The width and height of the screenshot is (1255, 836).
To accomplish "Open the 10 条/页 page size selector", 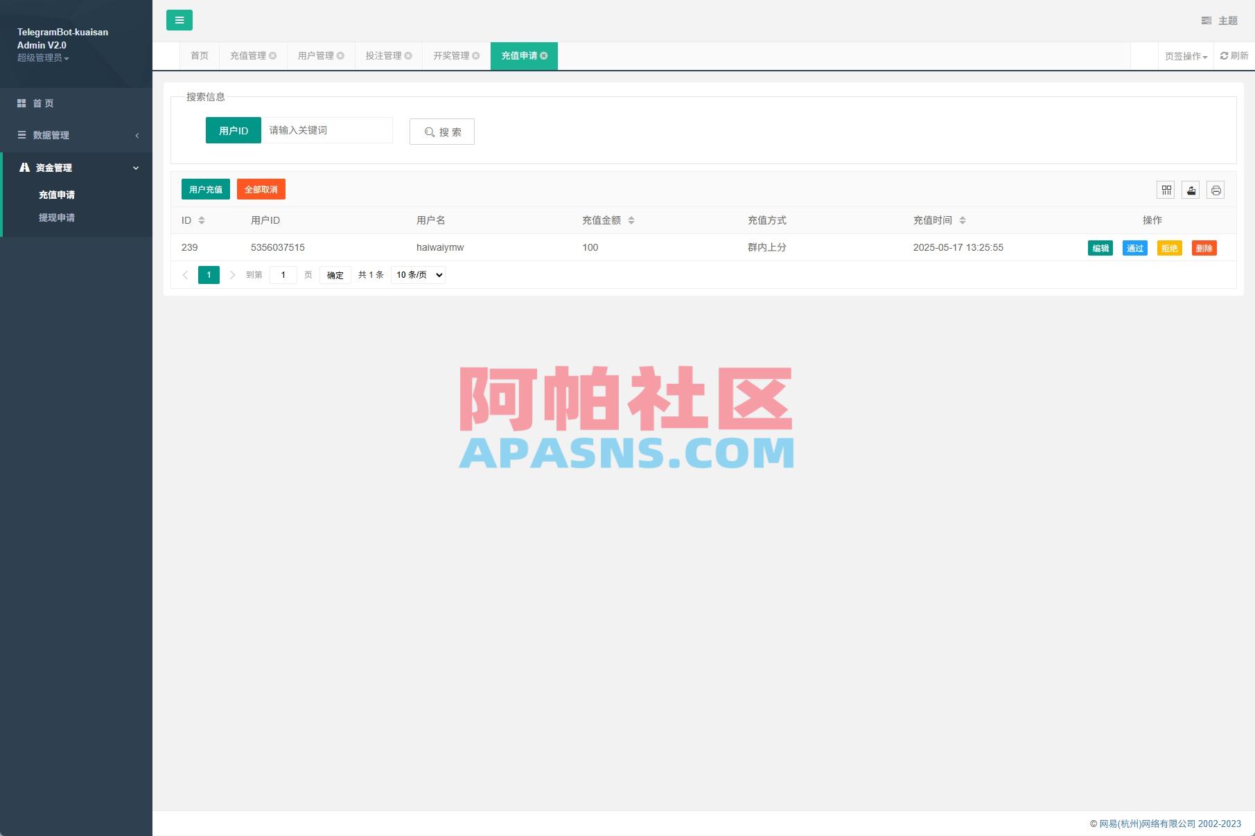I will tap(417, 274).
